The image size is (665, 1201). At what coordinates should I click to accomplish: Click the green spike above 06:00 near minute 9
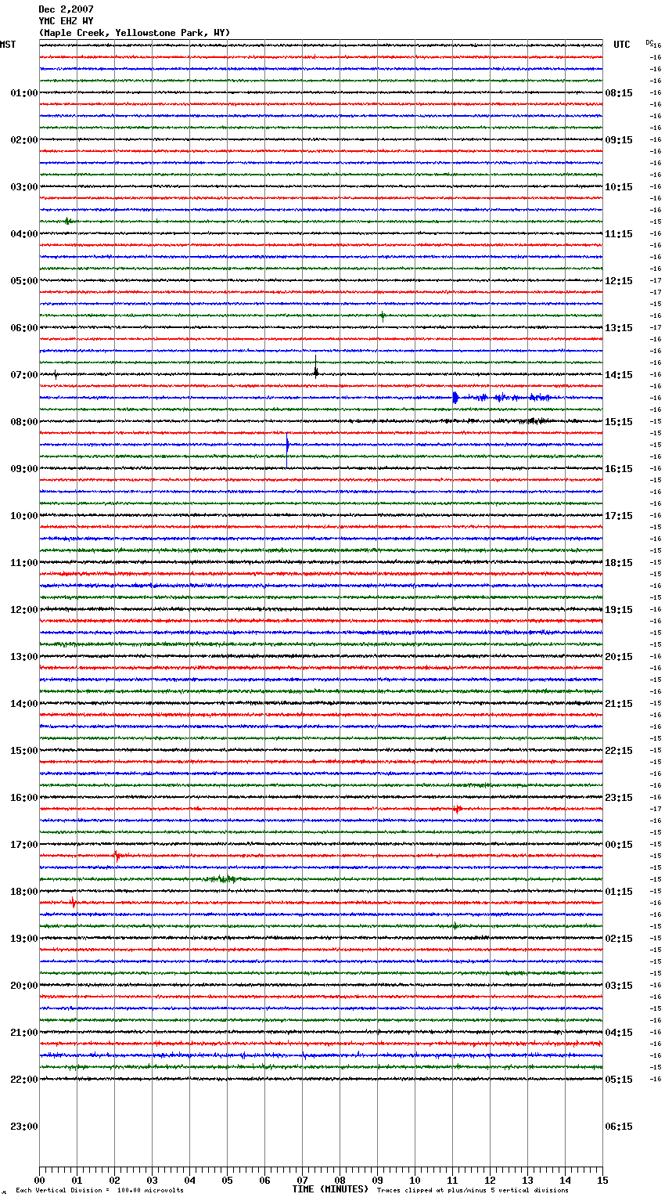pos(383,316)
